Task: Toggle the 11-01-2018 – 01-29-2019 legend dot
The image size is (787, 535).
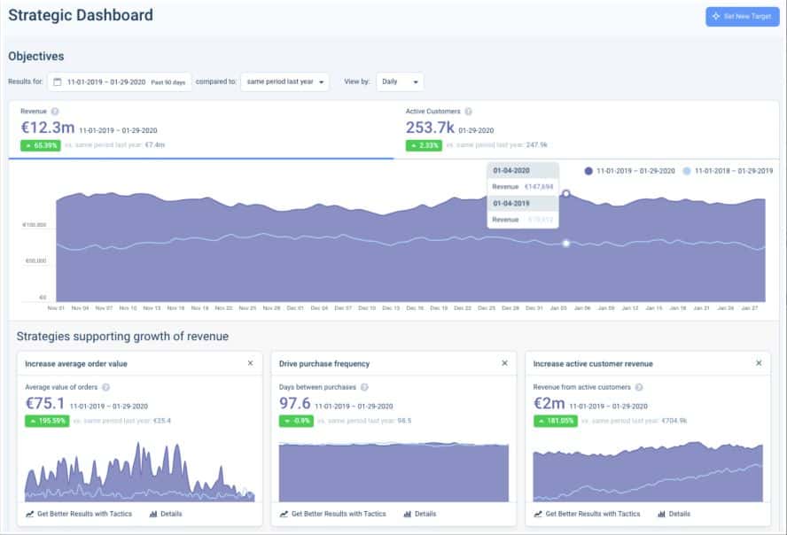Action: point(687,171)
